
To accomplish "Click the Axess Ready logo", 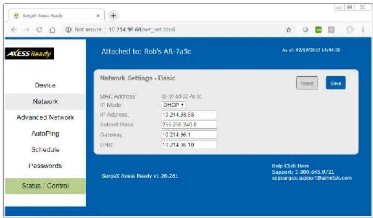I will [30, 53].
